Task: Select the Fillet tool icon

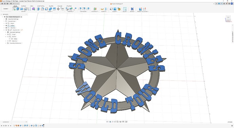Action: (x=42, y=9)
